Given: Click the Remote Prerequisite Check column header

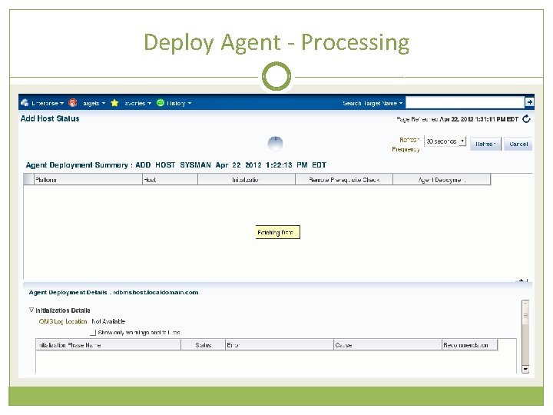Looking at the screenshot, I should (x=344, y=180).
